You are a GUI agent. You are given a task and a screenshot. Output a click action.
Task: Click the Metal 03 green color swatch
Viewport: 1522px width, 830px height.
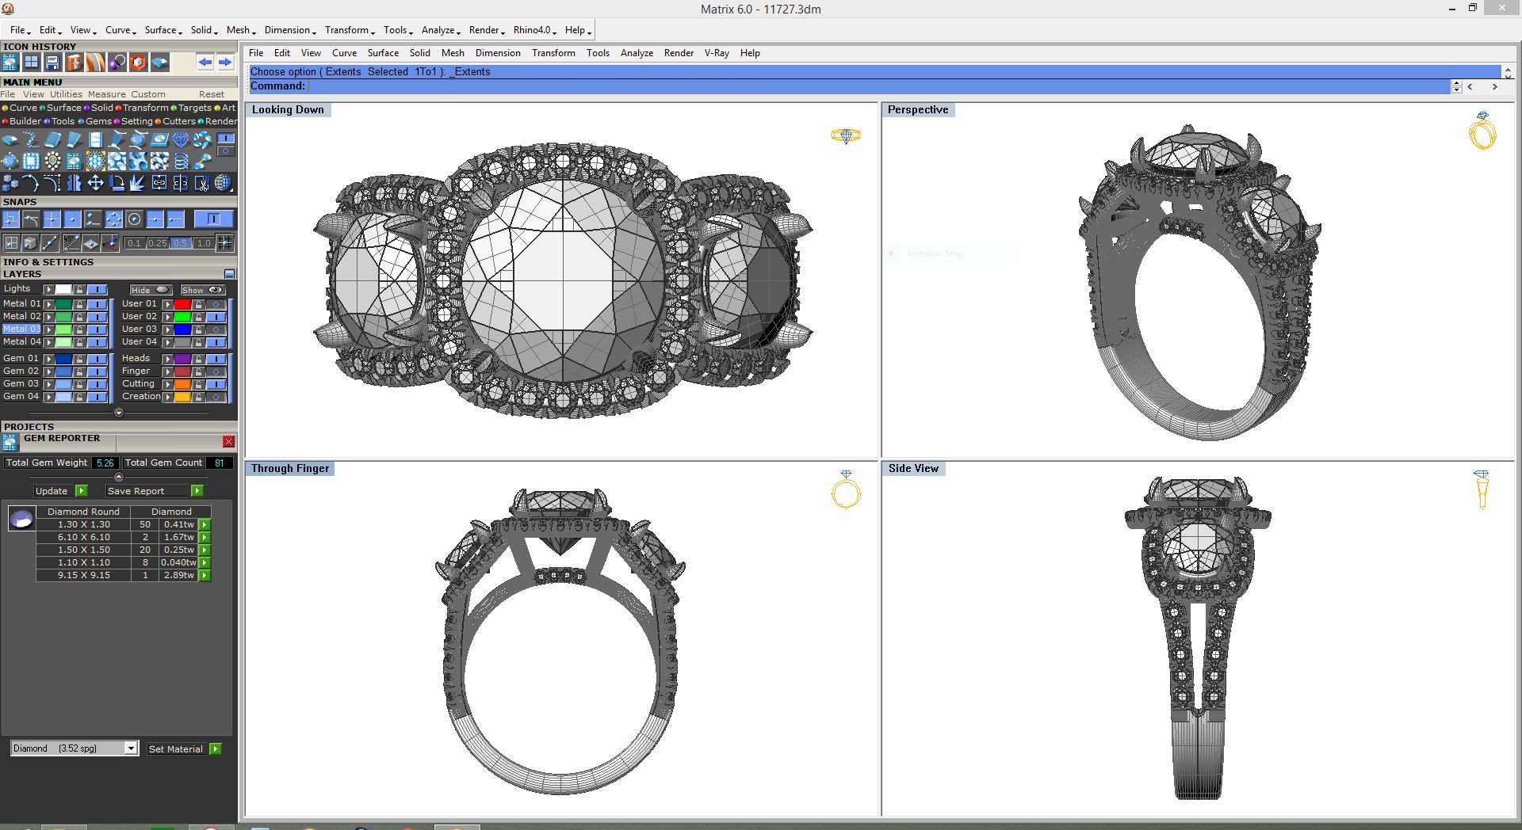click(63, 329)
